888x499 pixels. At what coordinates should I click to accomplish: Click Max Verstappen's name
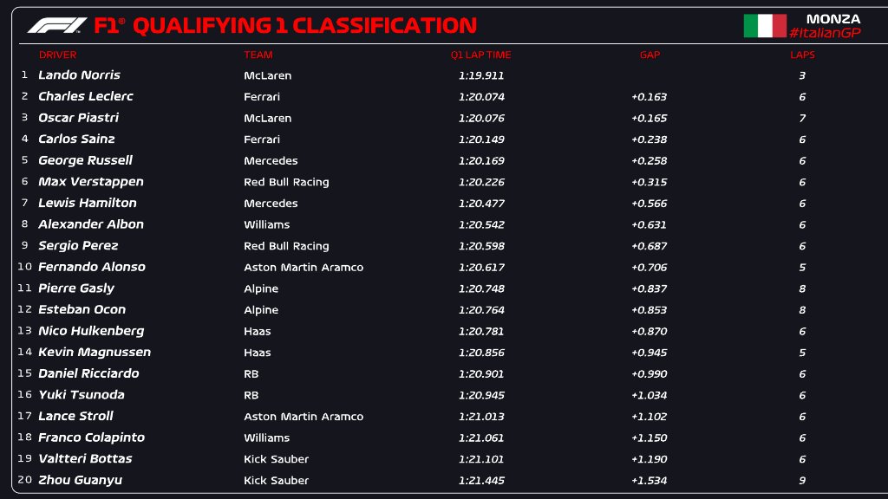point(90,182)
